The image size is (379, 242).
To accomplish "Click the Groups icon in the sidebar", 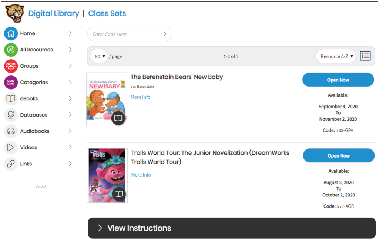I will coord(11,66).
